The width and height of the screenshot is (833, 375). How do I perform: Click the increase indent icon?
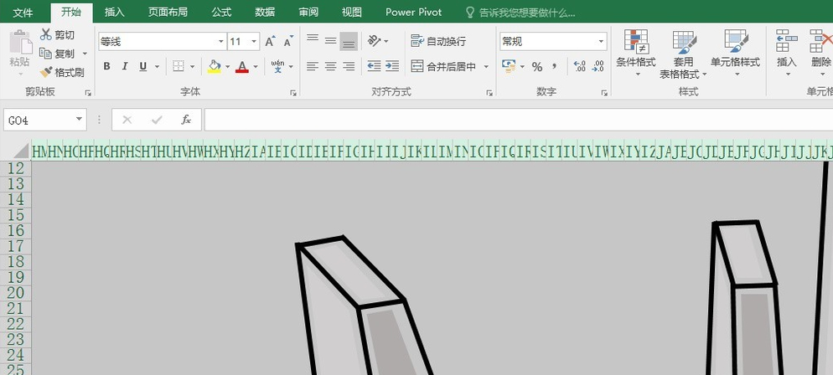coord(392,66)
